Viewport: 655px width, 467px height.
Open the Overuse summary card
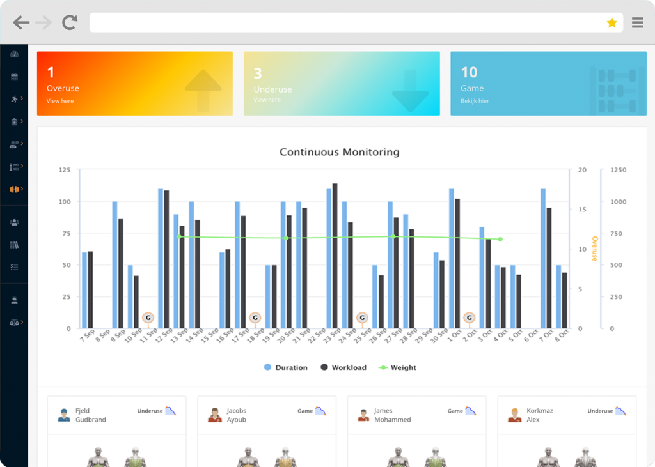[x=134, y=83]
